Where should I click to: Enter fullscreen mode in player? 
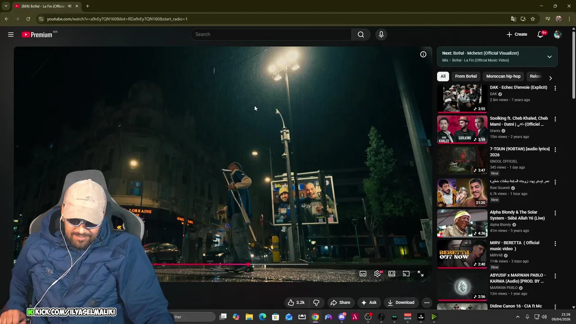(421, 274)
